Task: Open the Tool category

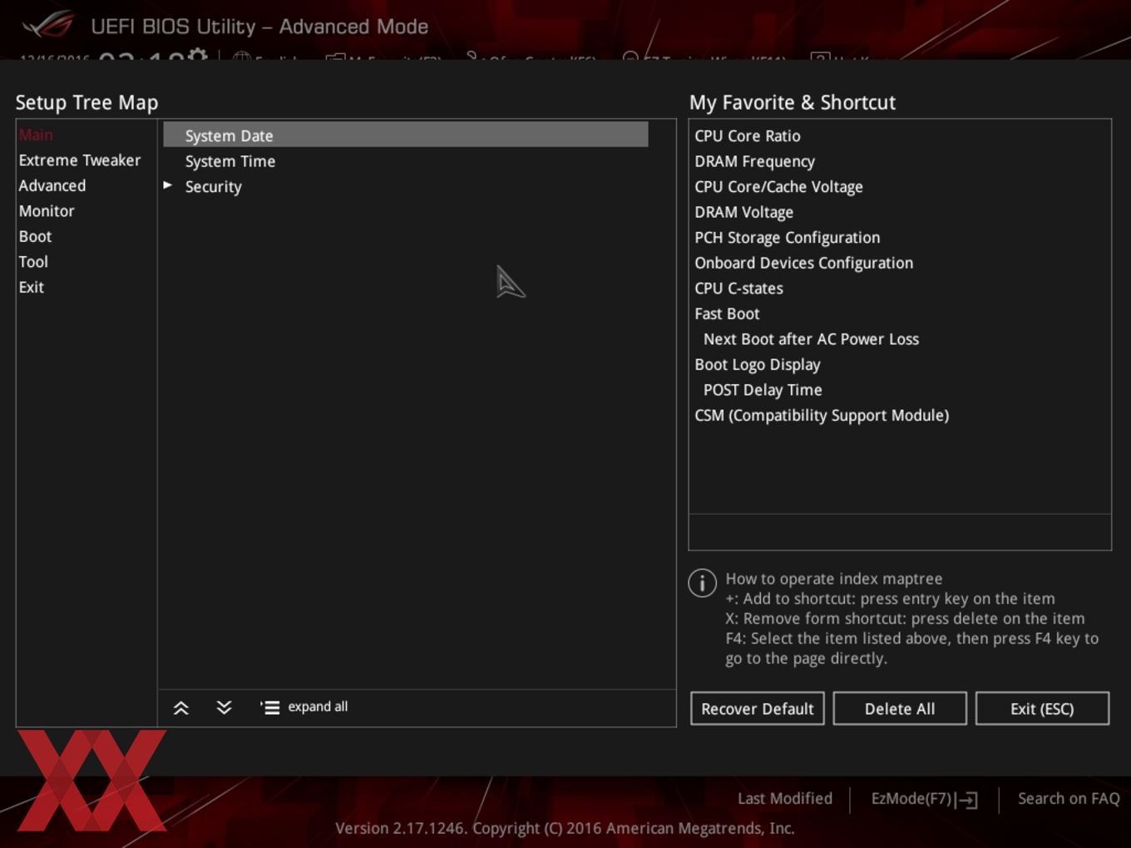Action: [x=33, y=262]
